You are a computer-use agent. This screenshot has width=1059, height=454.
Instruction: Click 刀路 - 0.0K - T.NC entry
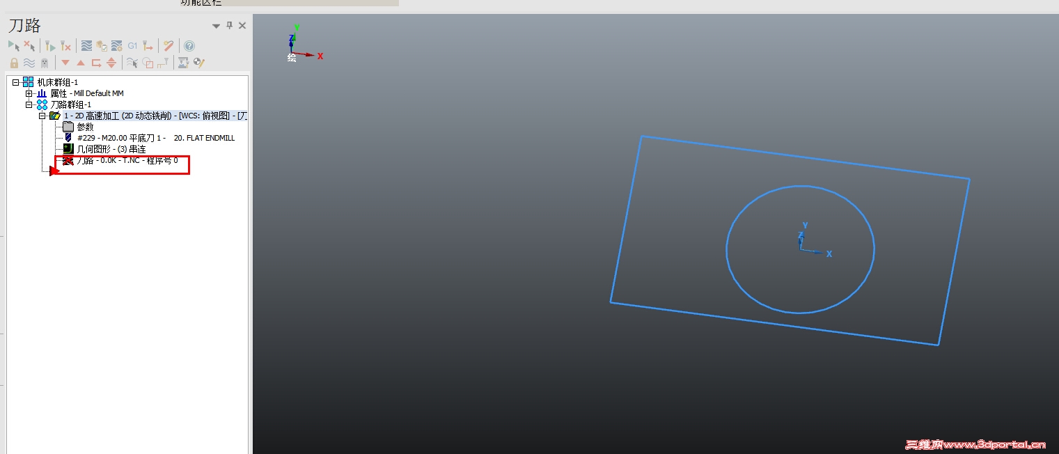tap(127, 160)
